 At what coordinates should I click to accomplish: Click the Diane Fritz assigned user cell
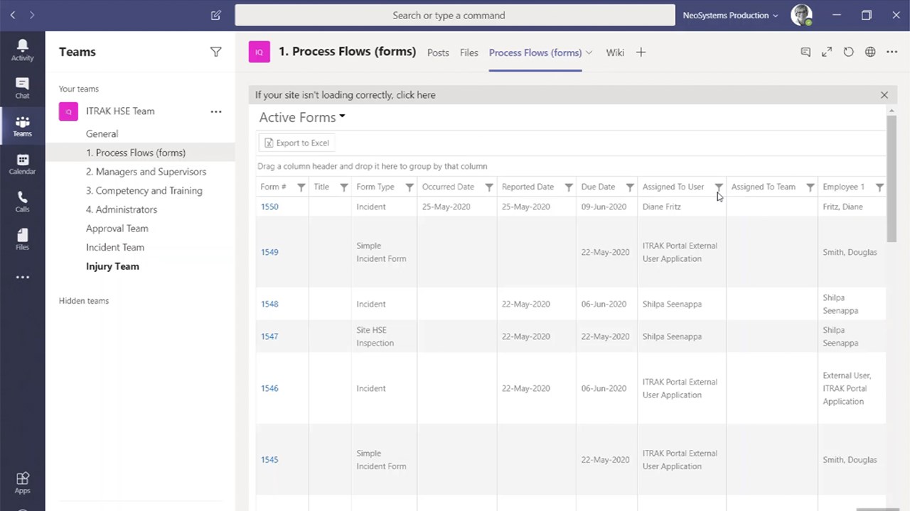[x=681, y=207]
